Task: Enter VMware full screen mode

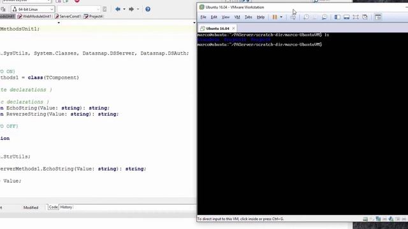Action: 356,17
